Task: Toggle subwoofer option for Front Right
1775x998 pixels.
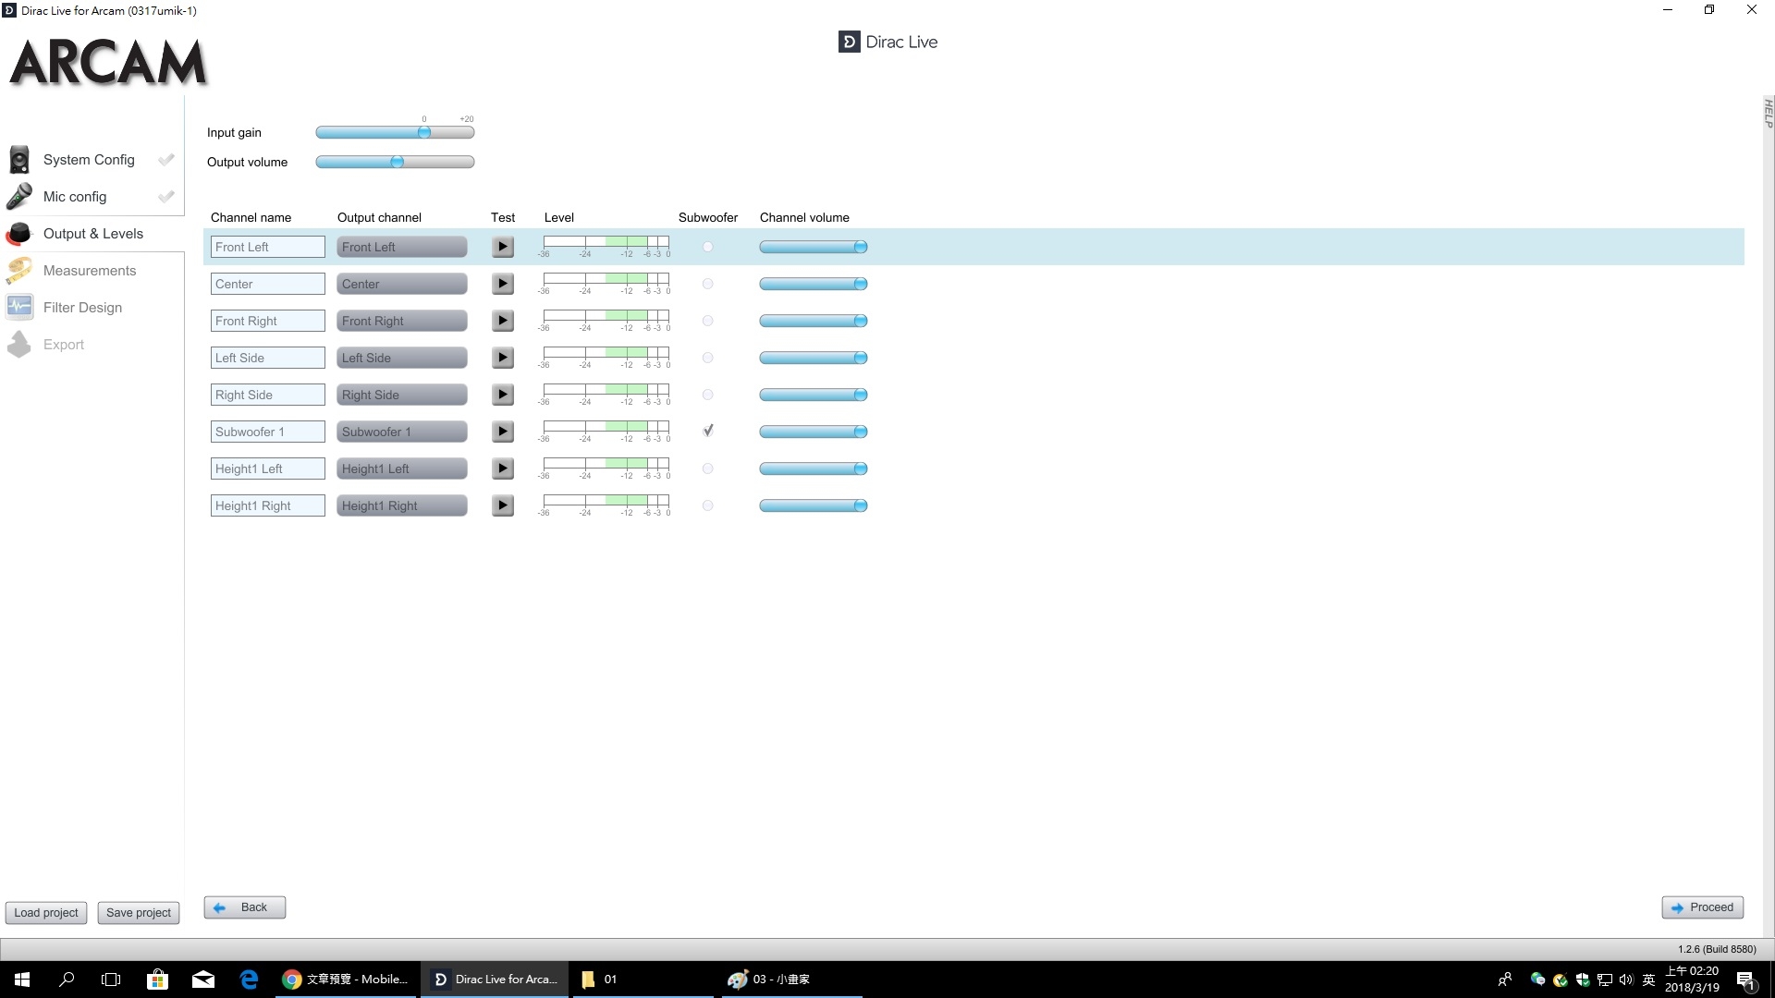Action: tap(708, 321)
